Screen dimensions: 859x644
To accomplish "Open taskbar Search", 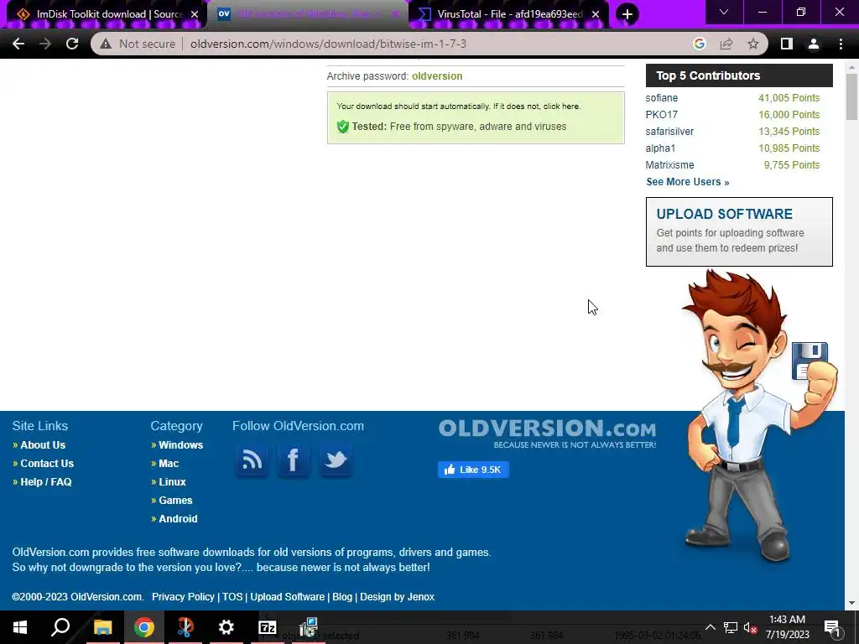I will coord(60,627).
